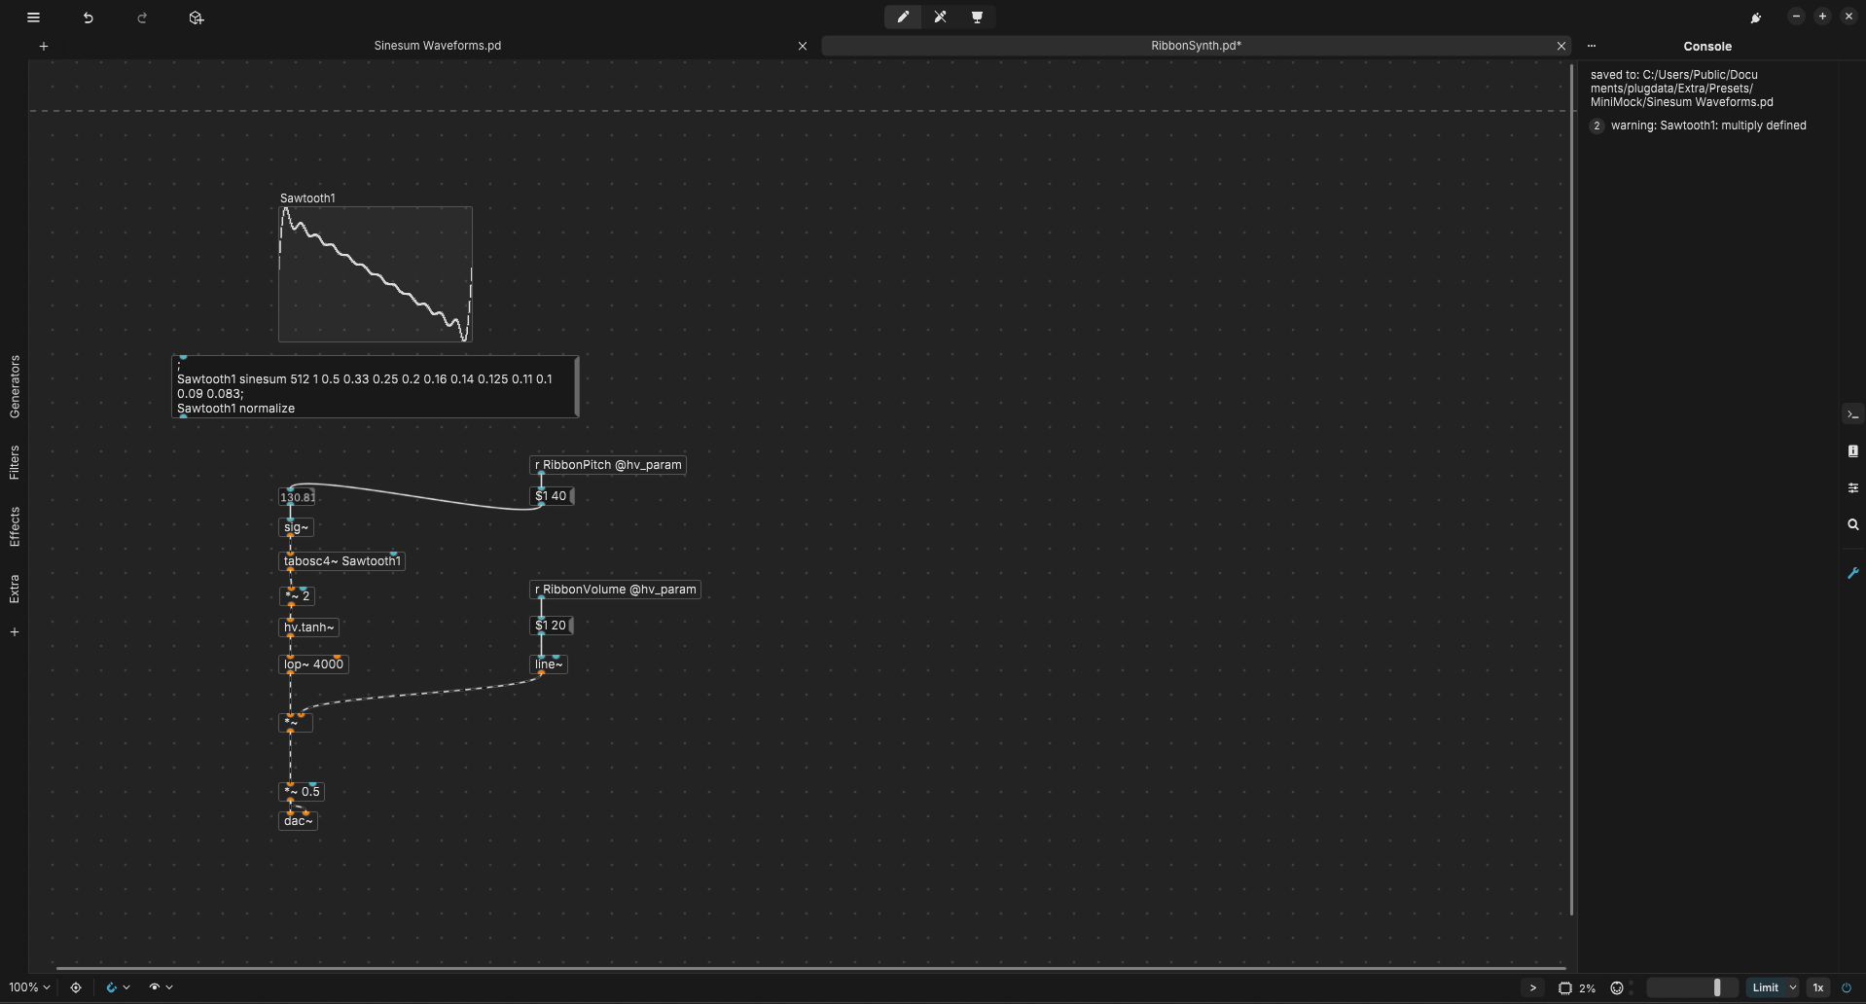
Task: Click the master volume slider
Action: 1691,987
